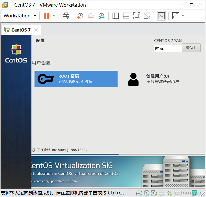Click the CentOS Virtualization SIG banner
This screenshot has width=206, height=197.
(x=118, y=172)
